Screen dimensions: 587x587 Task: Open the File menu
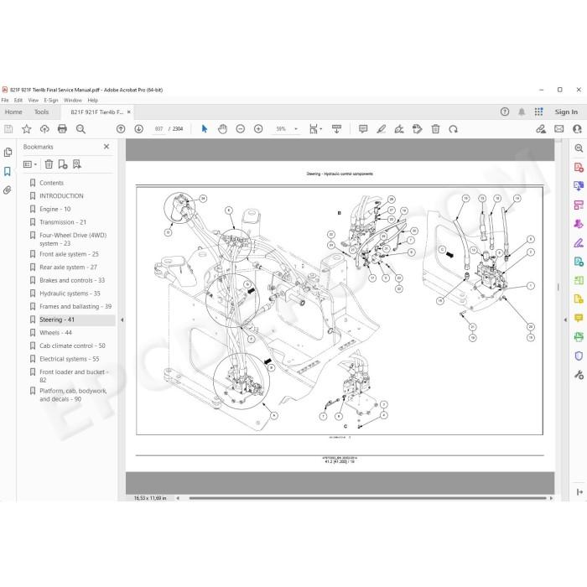coord(5,100)
